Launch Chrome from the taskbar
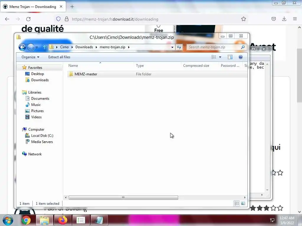Viewport: 302px width, 226px height. (26, 220)
